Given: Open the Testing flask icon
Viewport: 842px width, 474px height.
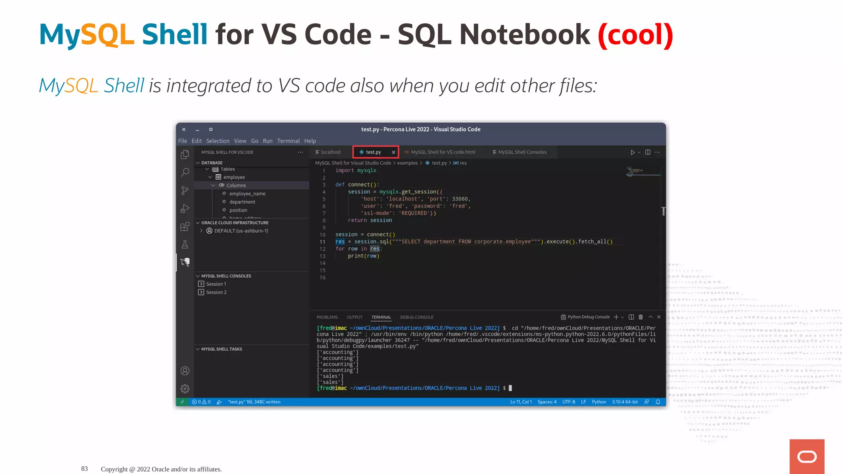Looking at the screenshot, I should pos(185,244).
